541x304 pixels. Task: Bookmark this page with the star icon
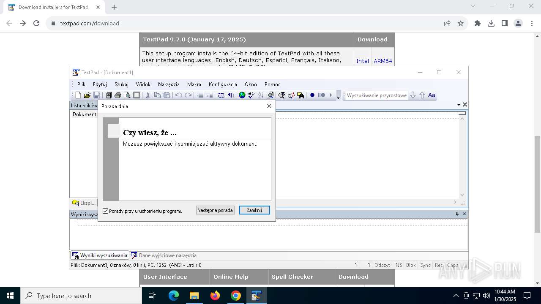coord(461,23)
